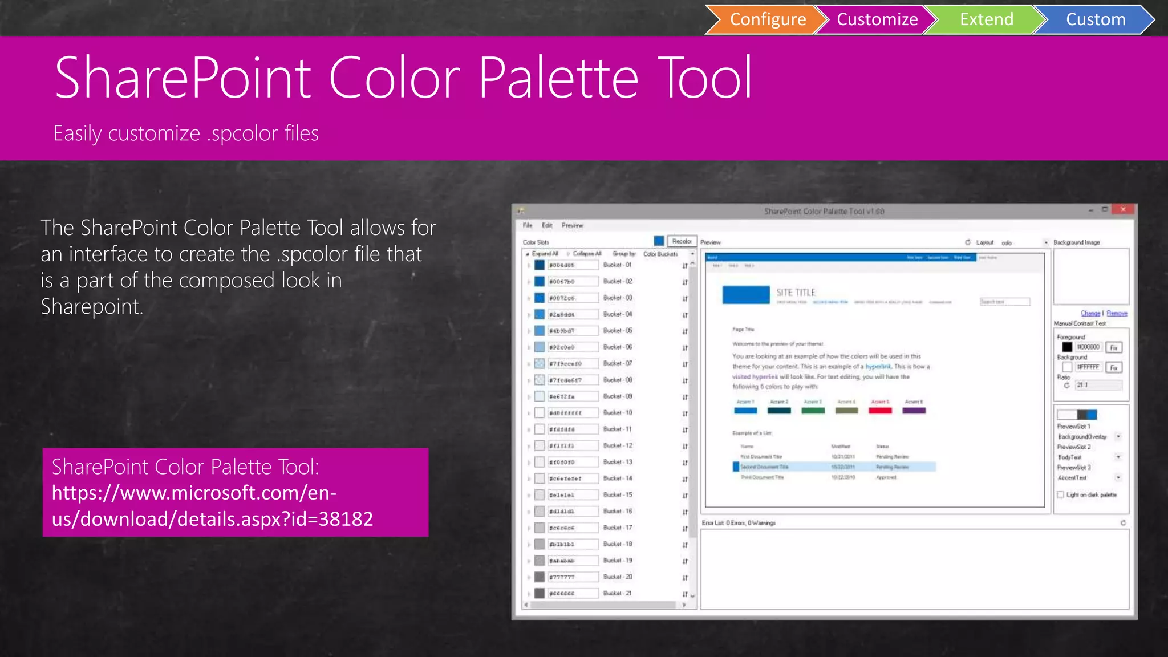Click the Extend step in slide header

[x=986, y=19]
